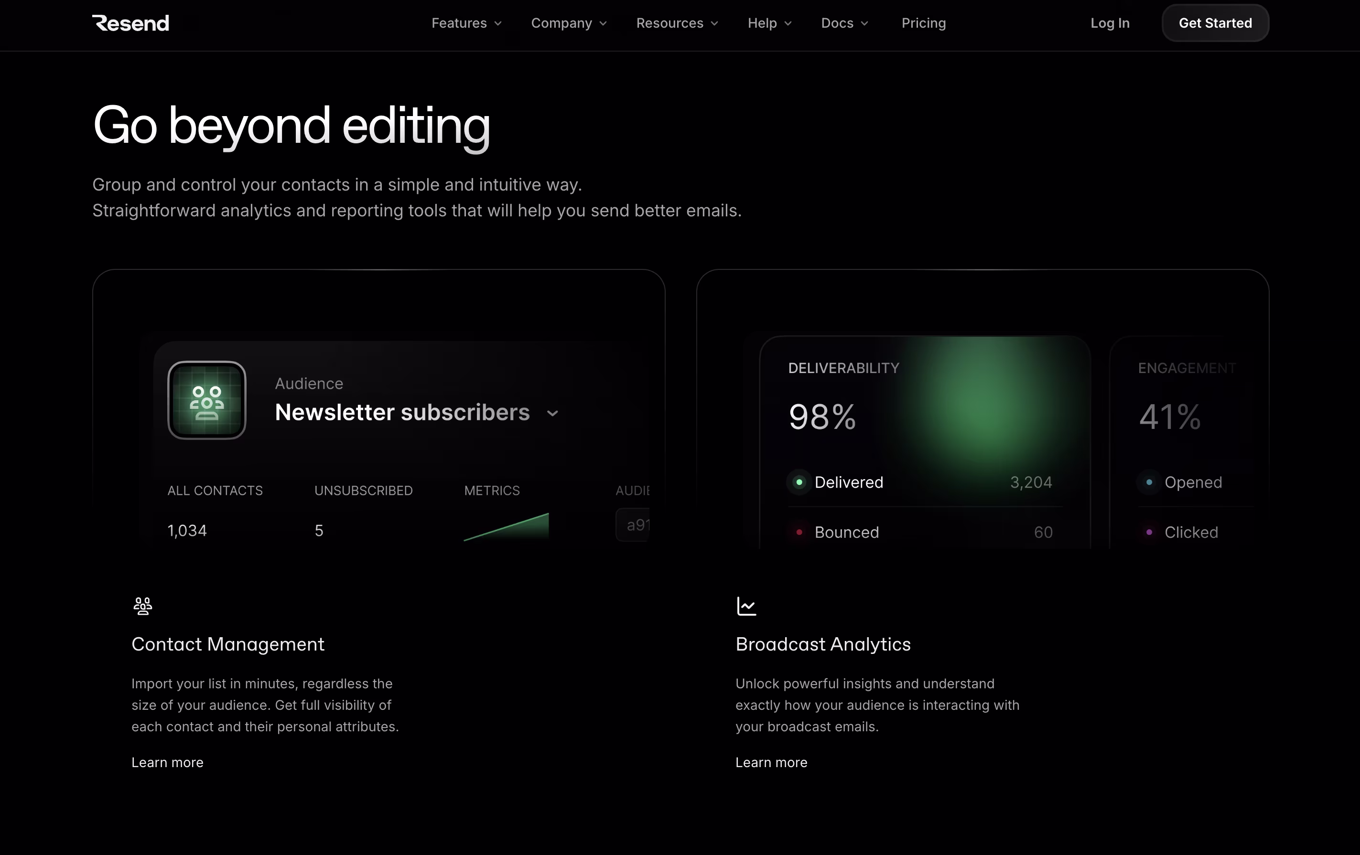Click the Broadcast Analytics chart icon
Image resolution: width=1360 pixels, height=855 pixels.
point(746,606)
